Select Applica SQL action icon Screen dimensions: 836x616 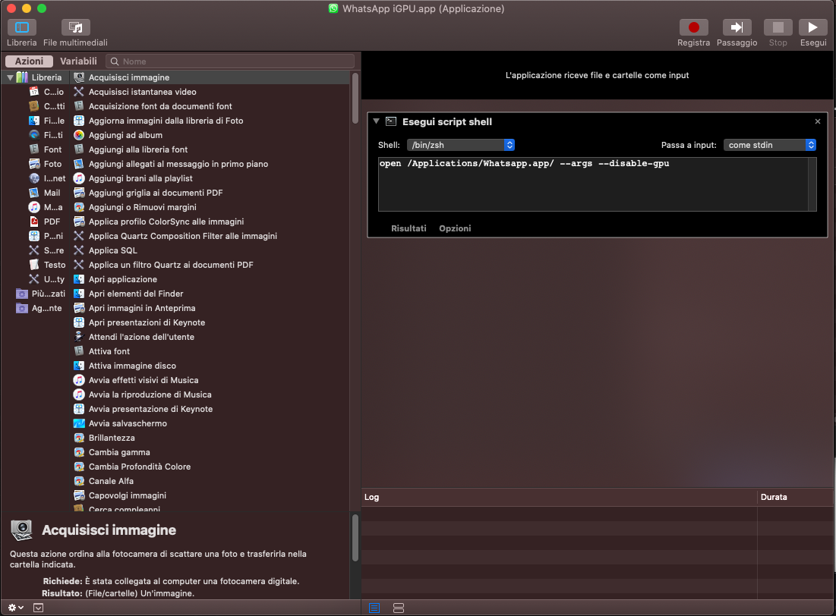79,250
